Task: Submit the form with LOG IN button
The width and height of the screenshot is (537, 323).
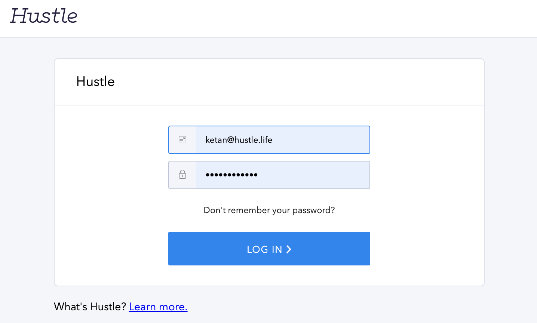Action: click(x=269, y=249)
